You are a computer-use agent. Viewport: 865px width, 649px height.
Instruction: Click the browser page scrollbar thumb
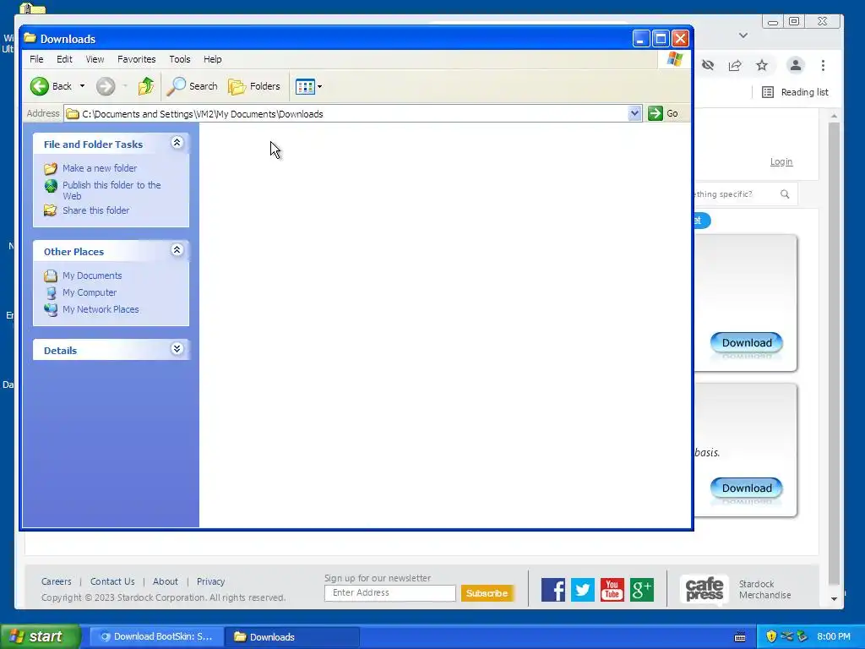pos(834,353)
